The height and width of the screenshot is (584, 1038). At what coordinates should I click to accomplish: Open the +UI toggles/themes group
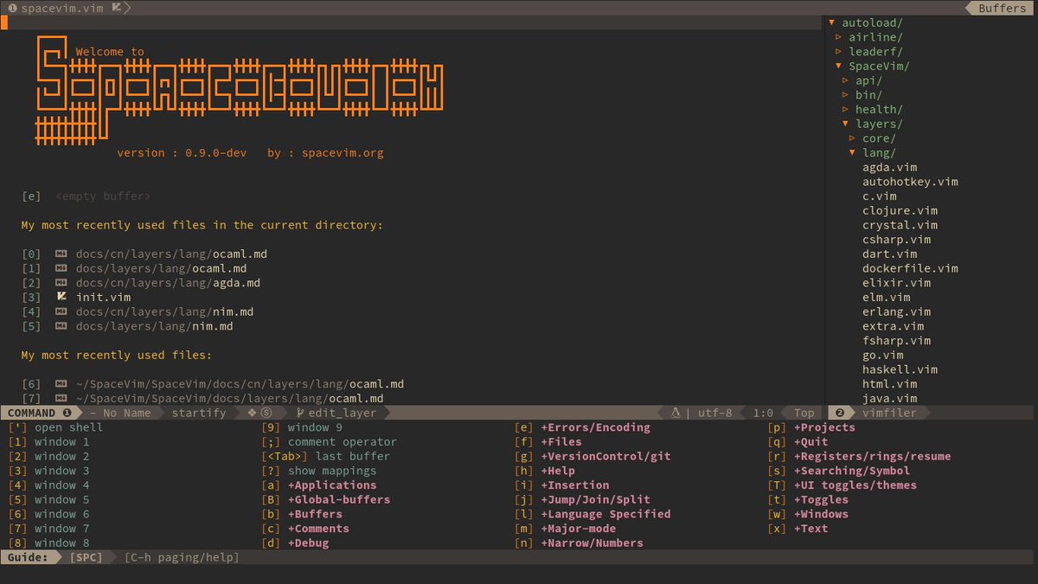[x=855, y=485]
